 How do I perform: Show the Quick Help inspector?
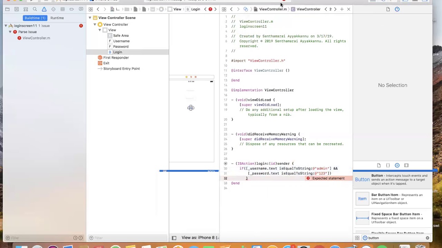pyautogui.click(x=397, y=9)
